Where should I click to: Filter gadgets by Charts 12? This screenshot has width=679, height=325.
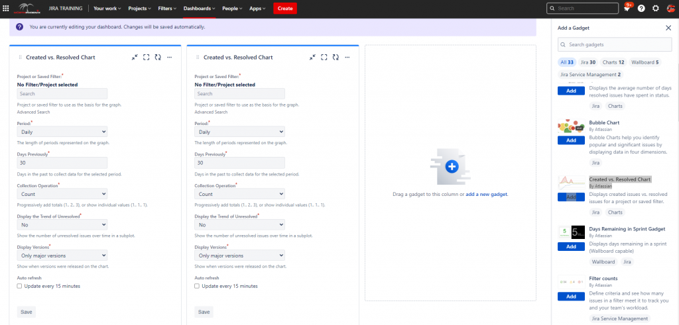pyautogui.click(x=613, y=62)
